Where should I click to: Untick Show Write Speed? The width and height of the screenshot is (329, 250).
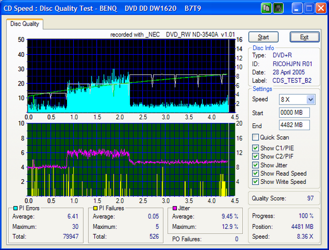tap(255, 182)
